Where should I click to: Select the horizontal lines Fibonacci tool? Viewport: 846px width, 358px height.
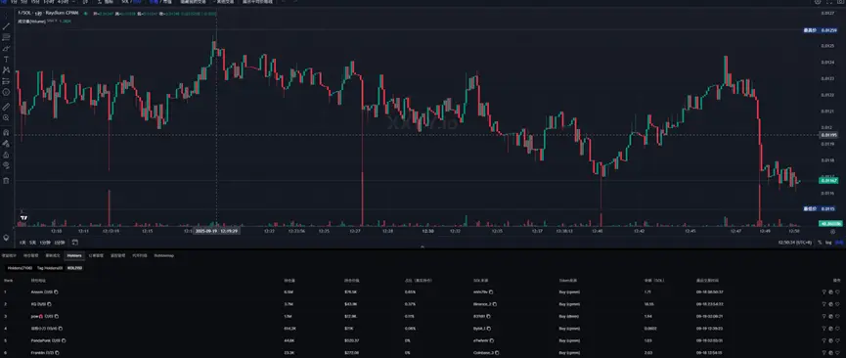[6, 37]
